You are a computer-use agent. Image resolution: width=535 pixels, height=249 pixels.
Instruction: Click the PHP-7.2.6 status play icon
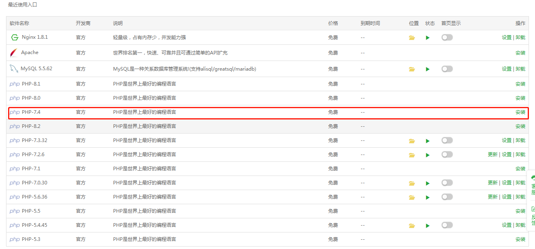click(x=428, y=155)
